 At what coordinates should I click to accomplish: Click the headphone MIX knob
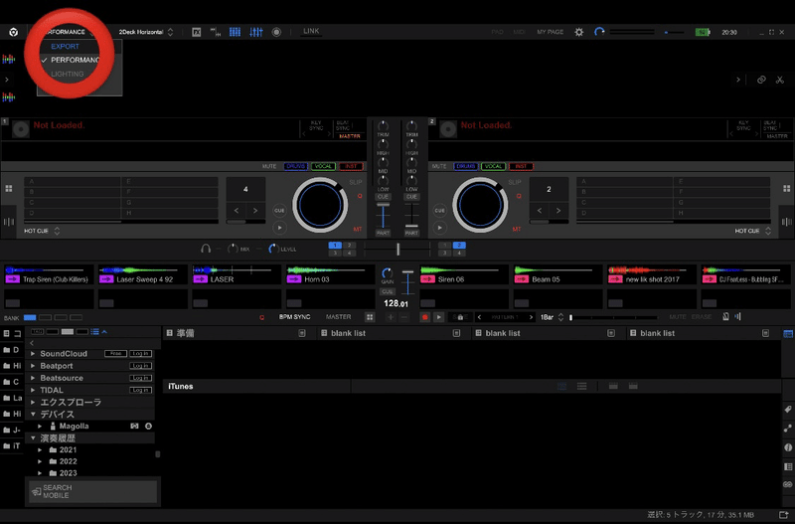[233, 249]
